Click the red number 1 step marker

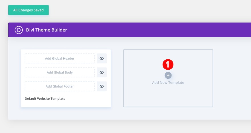pos(168,65)
